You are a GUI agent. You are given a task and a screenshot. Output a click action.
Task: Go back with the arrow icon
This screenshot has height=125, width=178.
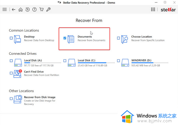(14, 10)
